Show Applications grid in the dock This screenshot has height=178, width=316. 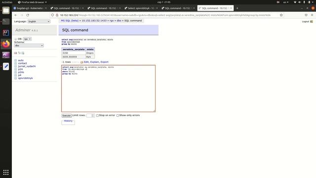(6, 173)
